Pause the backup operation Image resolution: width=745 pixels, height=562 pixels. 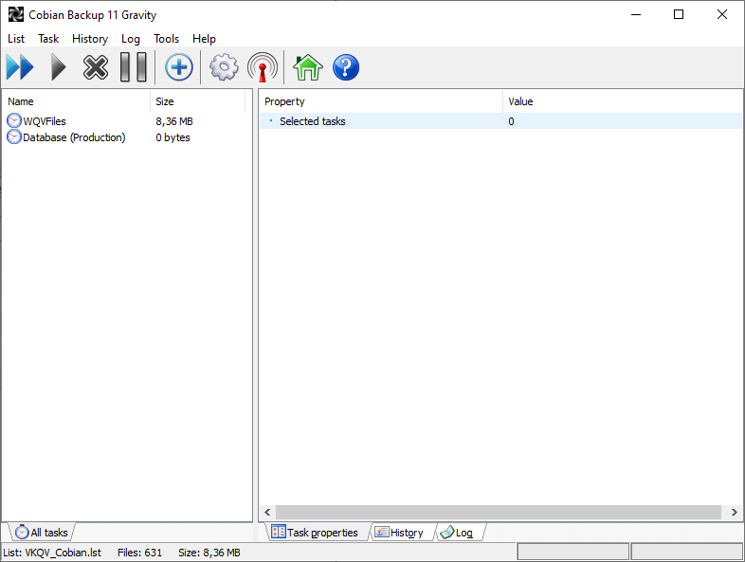tap(133, 68)
